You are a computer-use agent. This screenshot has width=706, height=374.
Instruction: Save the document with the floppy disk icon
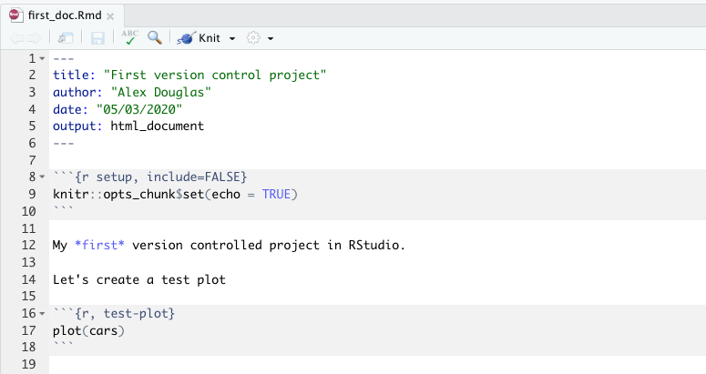click(97, 38)
